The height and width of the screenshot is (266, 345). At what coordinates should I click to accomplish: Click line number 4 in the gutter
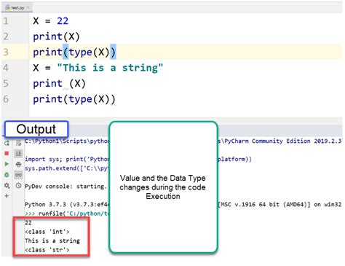pyautogui.click(x=6, y=68)
